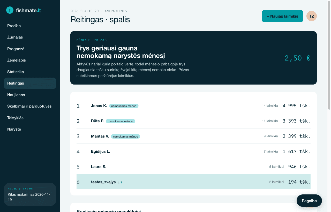Go to Skelbimai ir parduotuvės
Screen dimensions: 331x212
[30, 106]
